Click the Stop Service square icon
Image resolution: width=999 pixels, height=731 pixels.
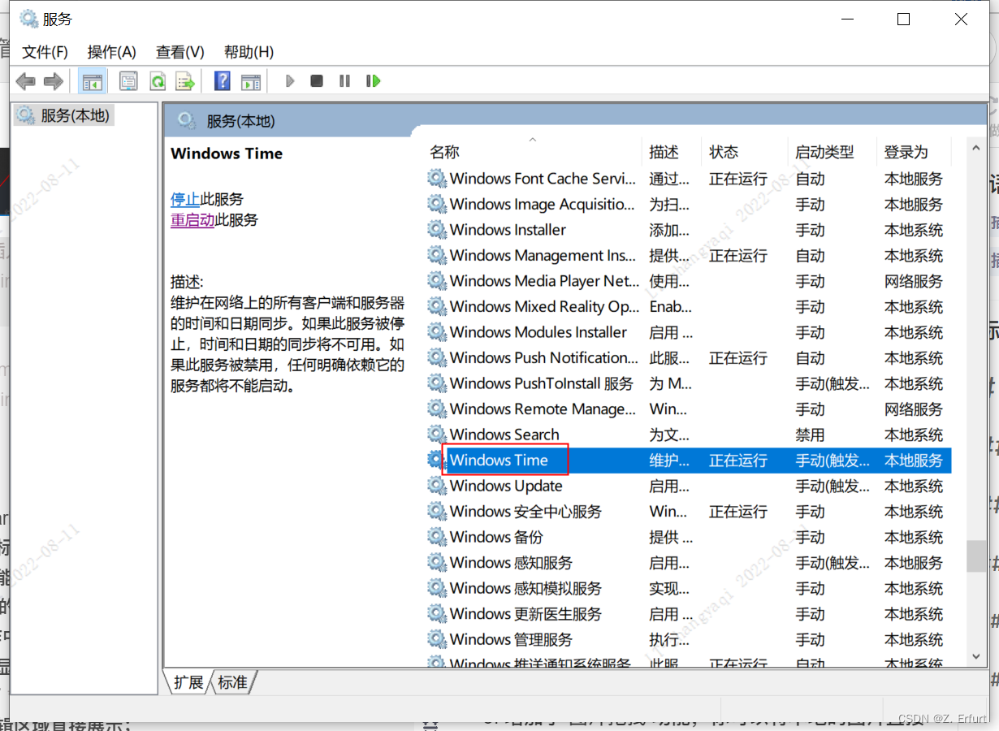[317, 81]
